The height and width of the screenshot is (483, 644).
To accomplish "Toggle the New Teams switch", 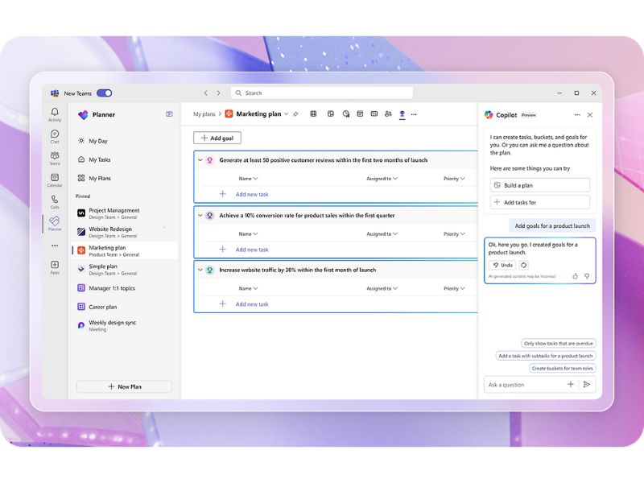I will coord(104,93).
